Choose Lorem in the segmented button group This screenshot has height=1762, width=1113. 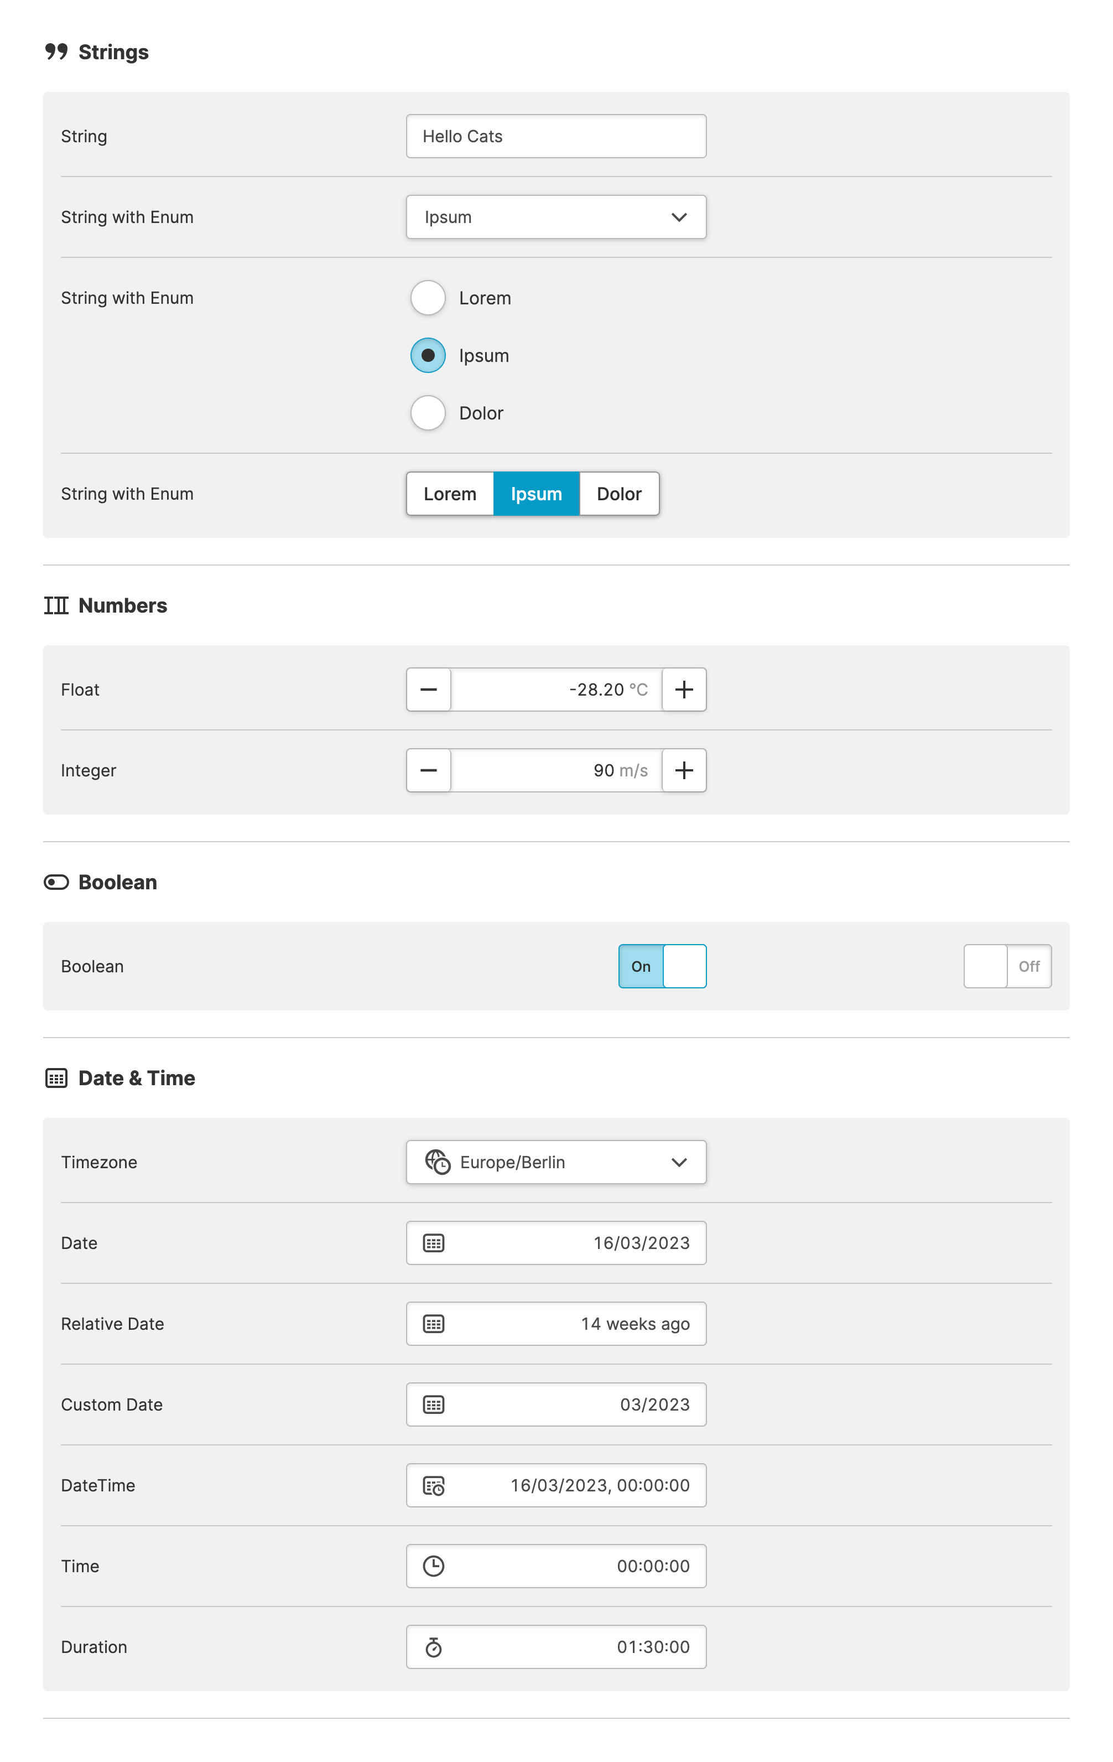(450, 494)
